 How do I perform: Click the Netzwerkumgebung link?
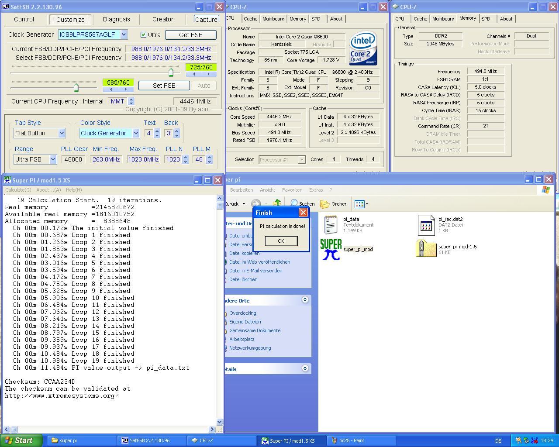coord(250,348)
